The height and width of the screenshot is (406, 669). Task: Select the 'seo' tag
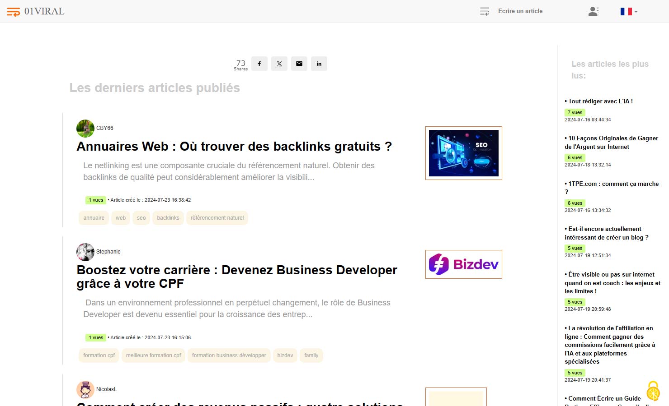coord(141,218)
